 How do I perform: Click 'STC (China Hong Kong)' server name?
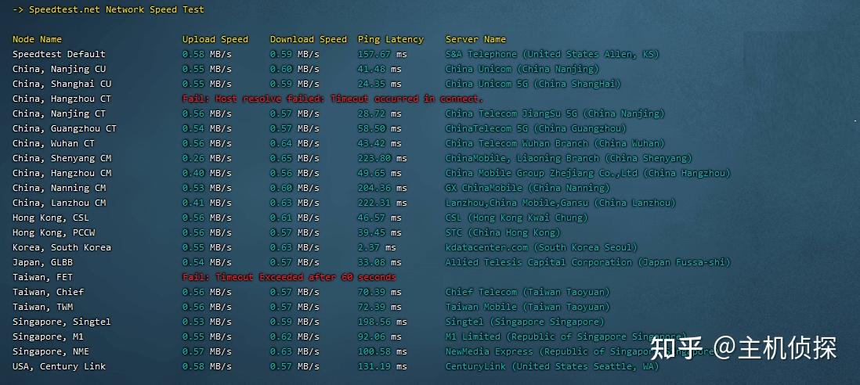coord(503,232)
